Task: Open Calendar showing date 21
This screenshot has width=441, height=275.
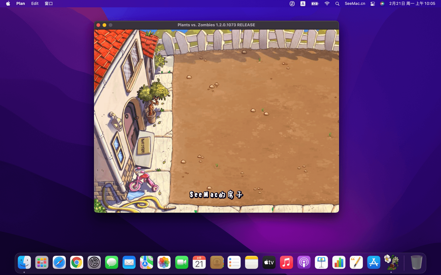Action: tap(199, 262)
